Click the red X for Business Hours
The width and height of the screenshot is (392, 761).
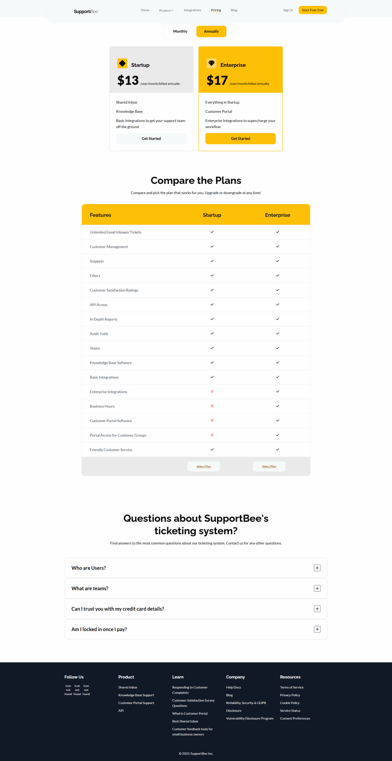tap(212, 406)
